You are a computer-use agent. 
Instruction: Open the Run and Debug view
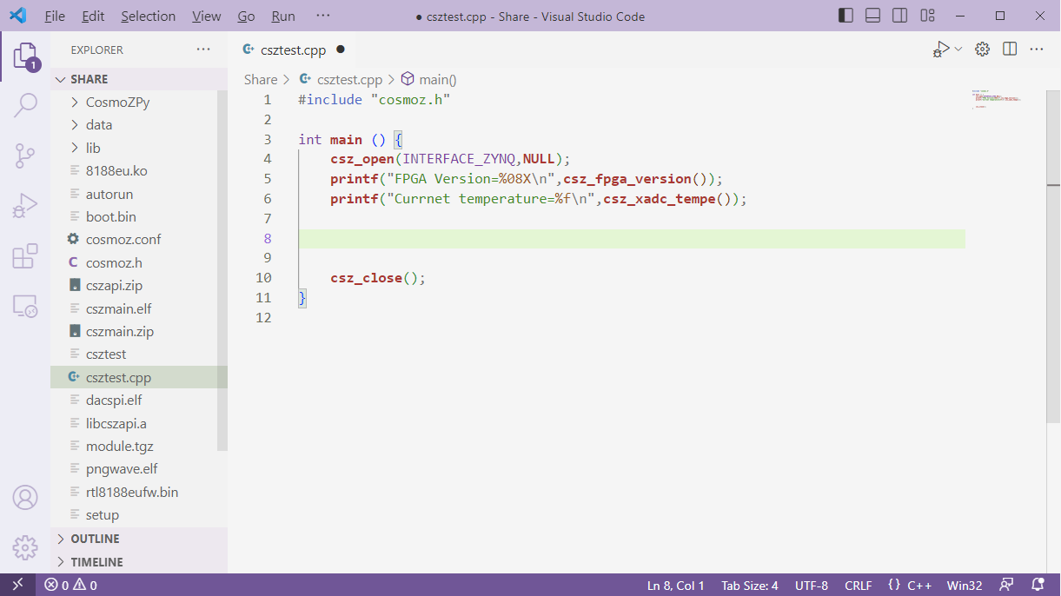click(25, 206)
